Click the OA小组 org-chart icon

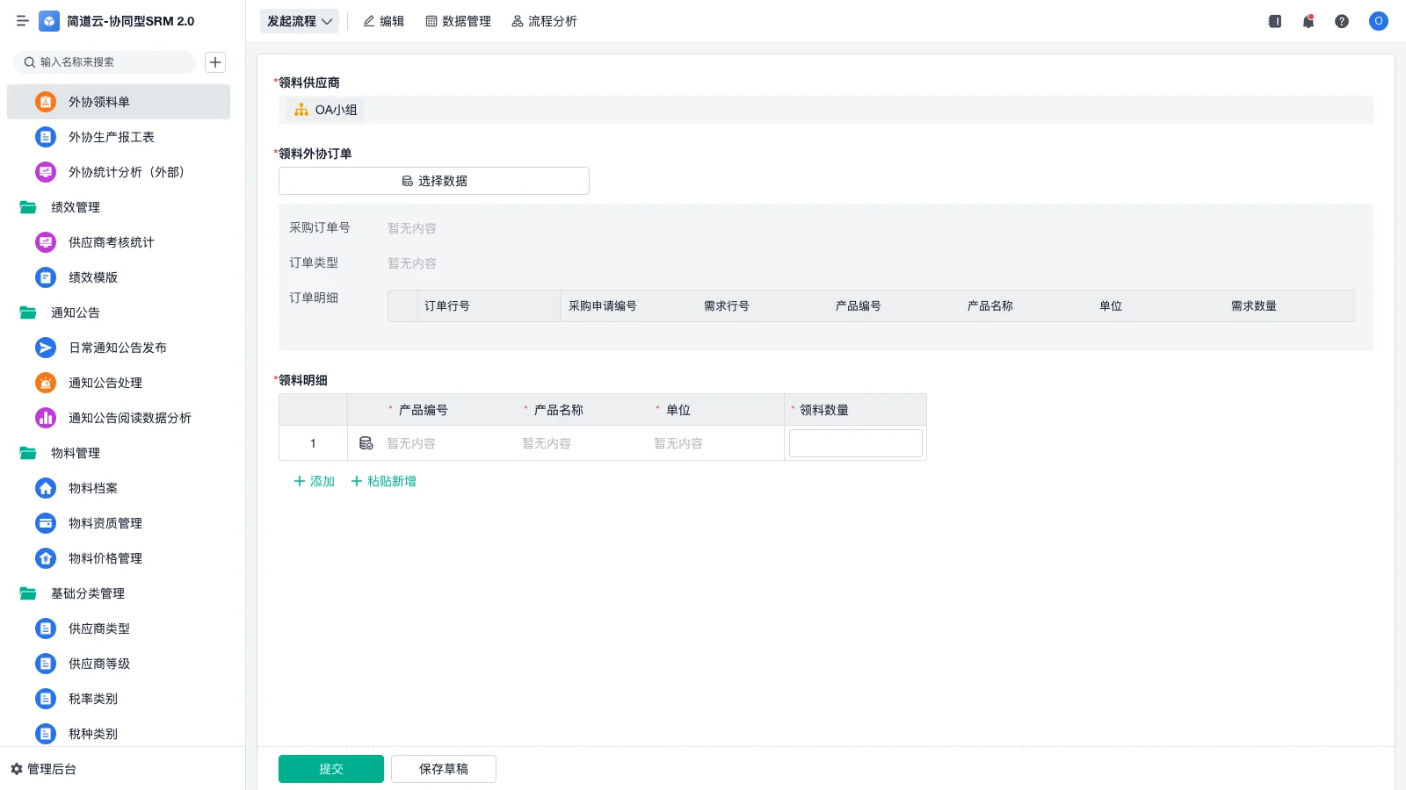[x=301, y=110]
